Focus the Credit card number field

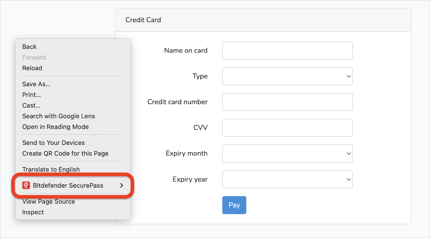click(x=288, y=102)
